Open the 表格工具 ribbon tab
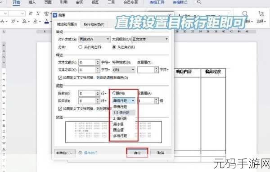This screenshot has height=172, width=270. click(x=157, y=2)
